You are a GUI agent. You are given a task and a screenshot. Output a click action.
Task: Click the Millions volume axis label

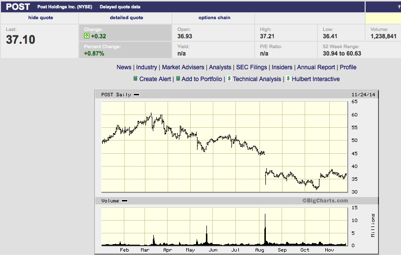point(372,226)
